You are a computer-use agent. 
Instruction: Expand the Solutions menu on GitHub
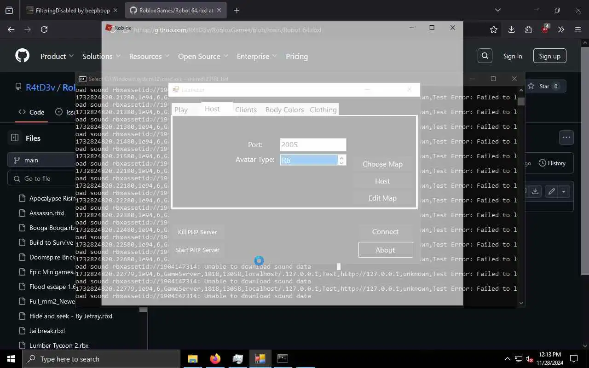click(x=101, y=56)
